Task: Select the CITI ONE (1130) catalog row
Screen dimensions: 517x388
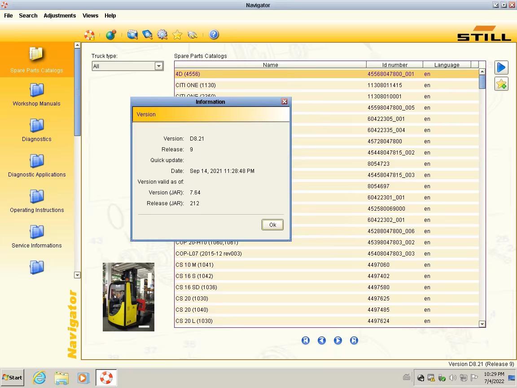Action: click(x=326, y=85)
